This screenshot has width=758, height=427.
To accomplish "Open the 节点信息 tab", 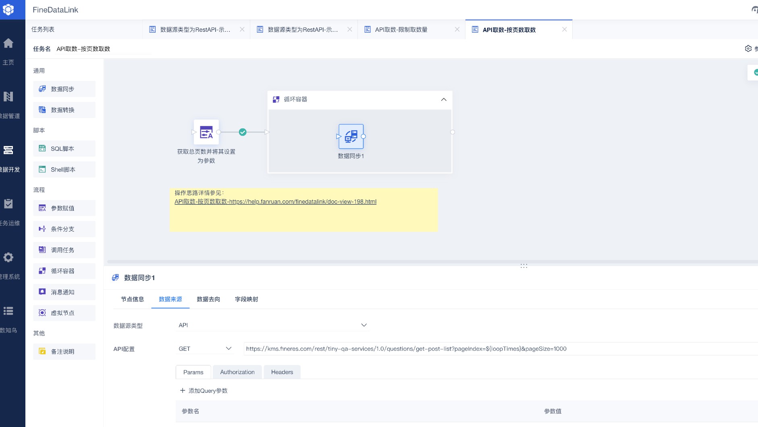I will tap(132, 299).
